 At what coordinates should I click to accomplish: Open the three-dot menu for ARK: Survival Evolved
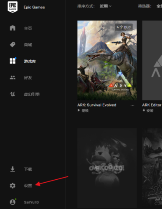click(132, 106)
